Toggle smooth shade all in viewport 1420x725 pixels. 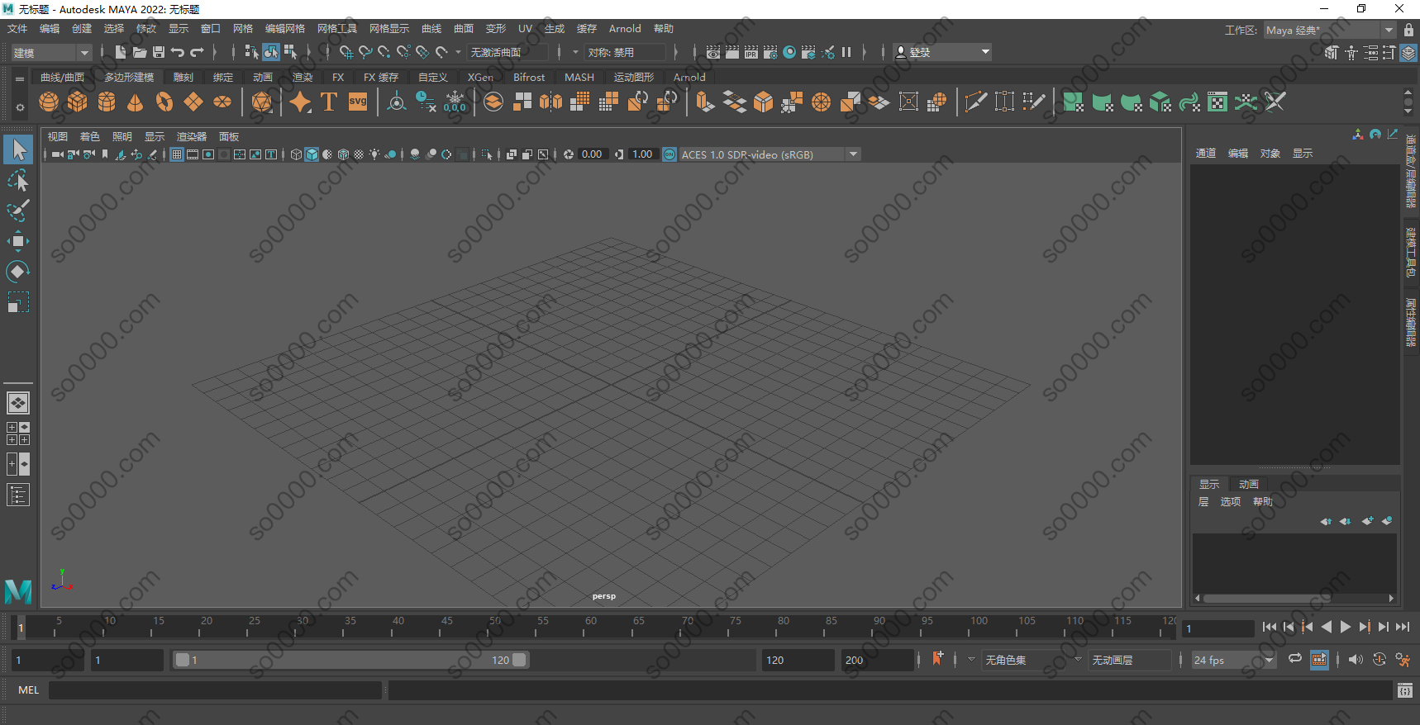(x=312, y=154)
